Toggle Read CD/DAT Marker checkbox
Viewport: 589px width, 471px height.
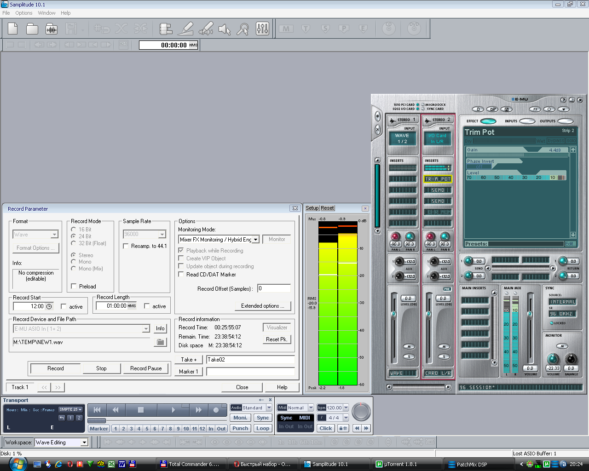coord(181,274)
